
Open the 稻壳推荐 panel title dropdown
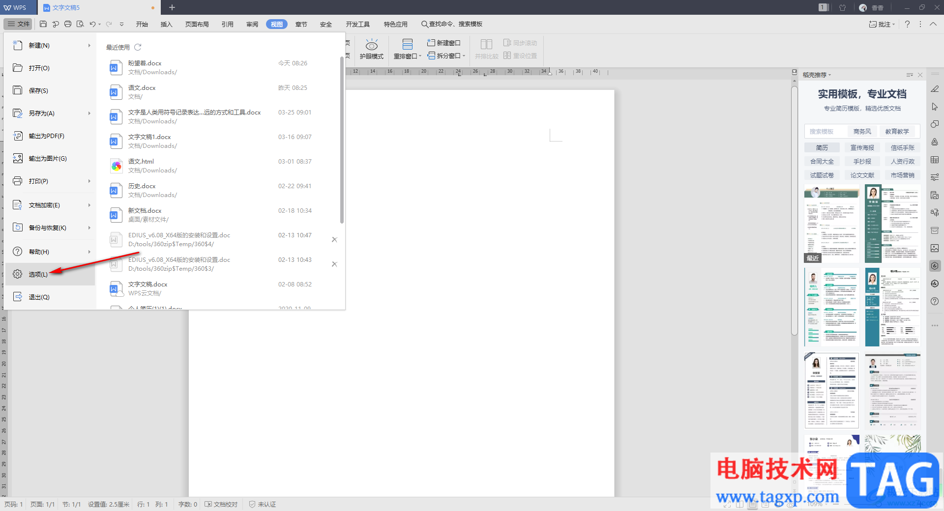[x=830, y=75]
